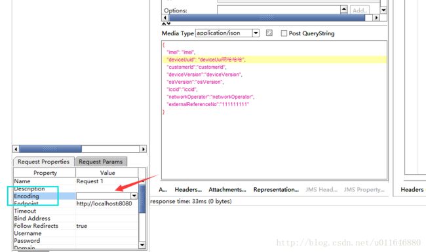Open the Media Type dropdown arrow
The width and height of the screenshot is (426, 252).
point(256,33)
